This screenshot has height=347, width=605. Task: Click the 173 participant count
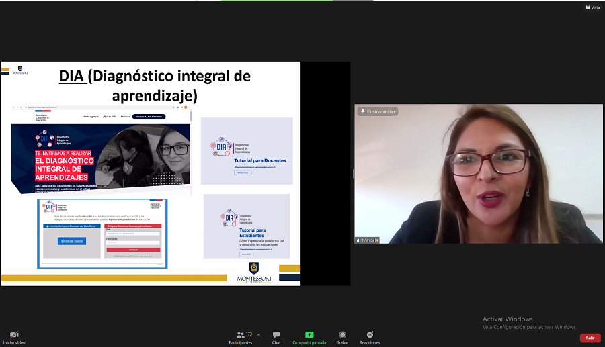point(249,334)
